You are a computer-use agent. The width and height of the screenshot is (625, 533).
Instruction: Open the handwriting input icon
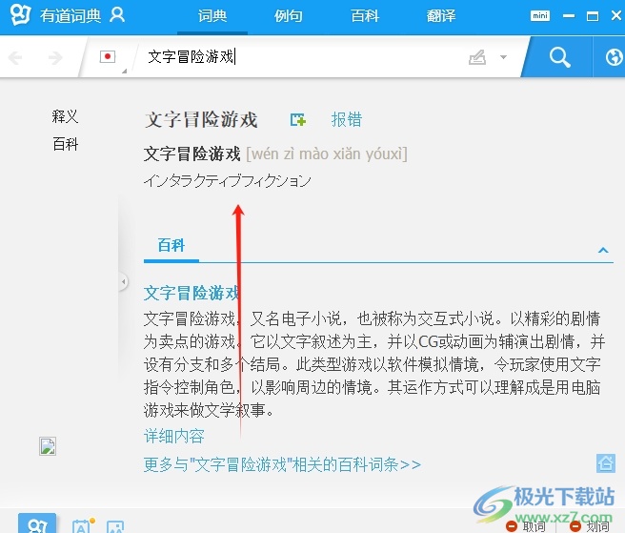tap(477, 57)
